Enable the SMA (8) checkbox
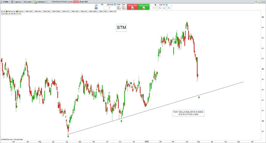 pyautogui.click(x=34, y=11)
